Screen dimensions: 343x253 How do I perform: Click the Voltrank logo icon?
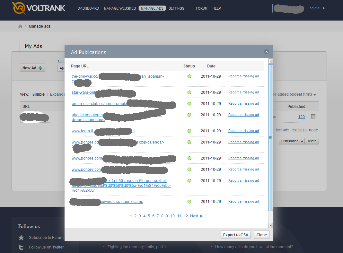click(x=19, y=9)
